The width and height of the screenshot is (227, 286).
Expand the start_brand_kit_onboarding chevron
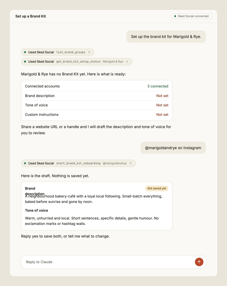pyautogui.click(x=130, y=163)
